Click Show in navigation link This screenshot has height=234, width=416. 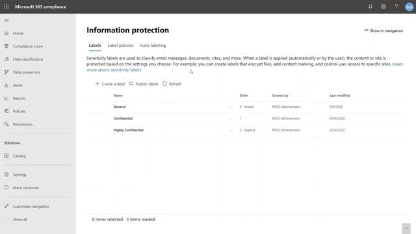(386, 31)
